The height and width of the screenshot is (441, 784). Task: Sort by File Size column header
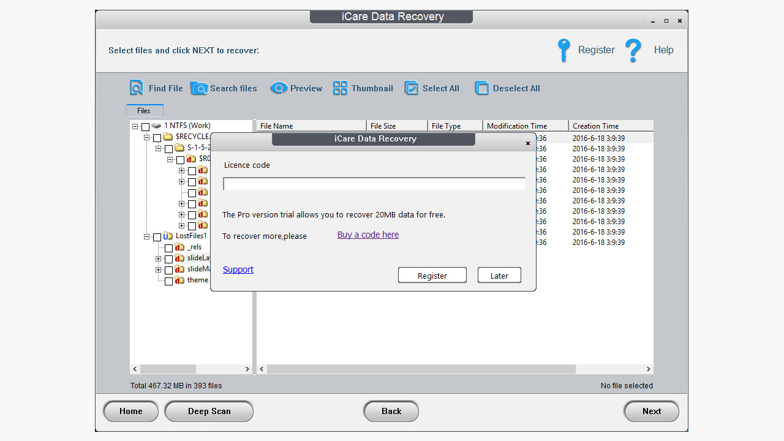pyautogui.click(x=397, y=126)
